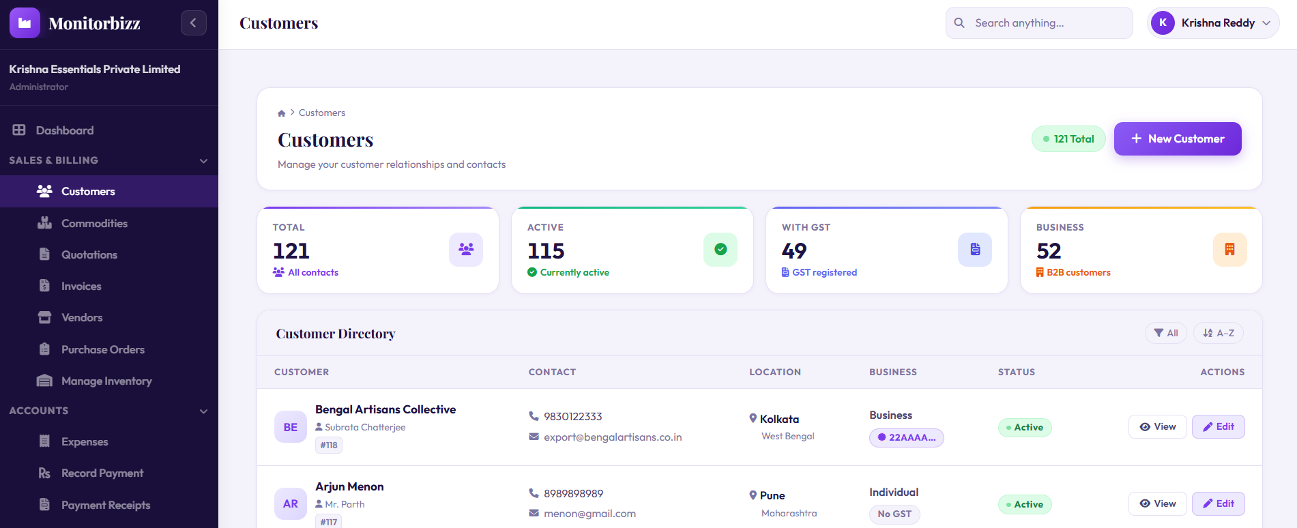Click the Manage Inventory warehouse icon

pyautogui.click(x=44, y=381)
